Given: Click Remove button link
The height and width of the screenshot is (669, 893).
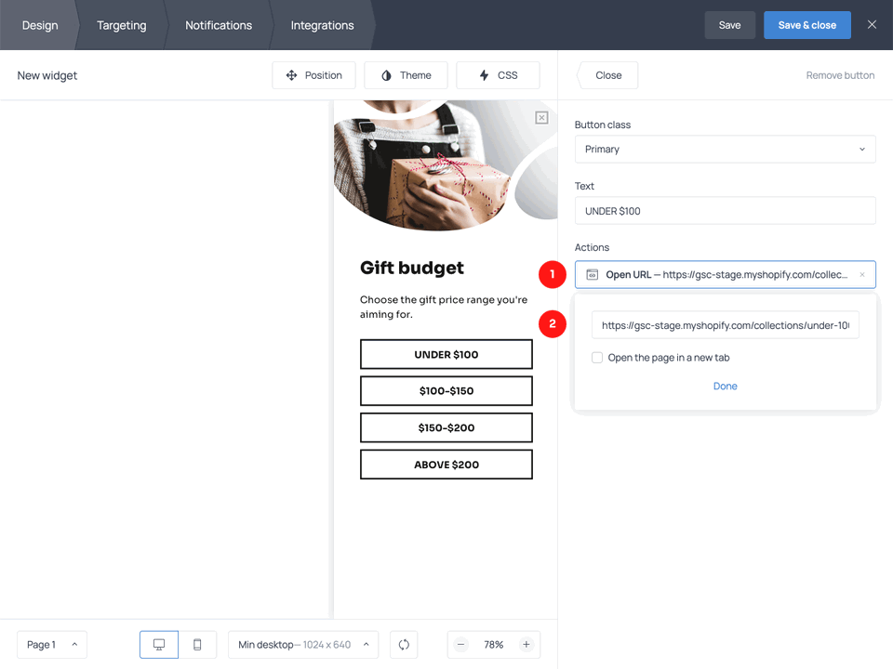Looking at the screenshot, I should pos(840,75).
